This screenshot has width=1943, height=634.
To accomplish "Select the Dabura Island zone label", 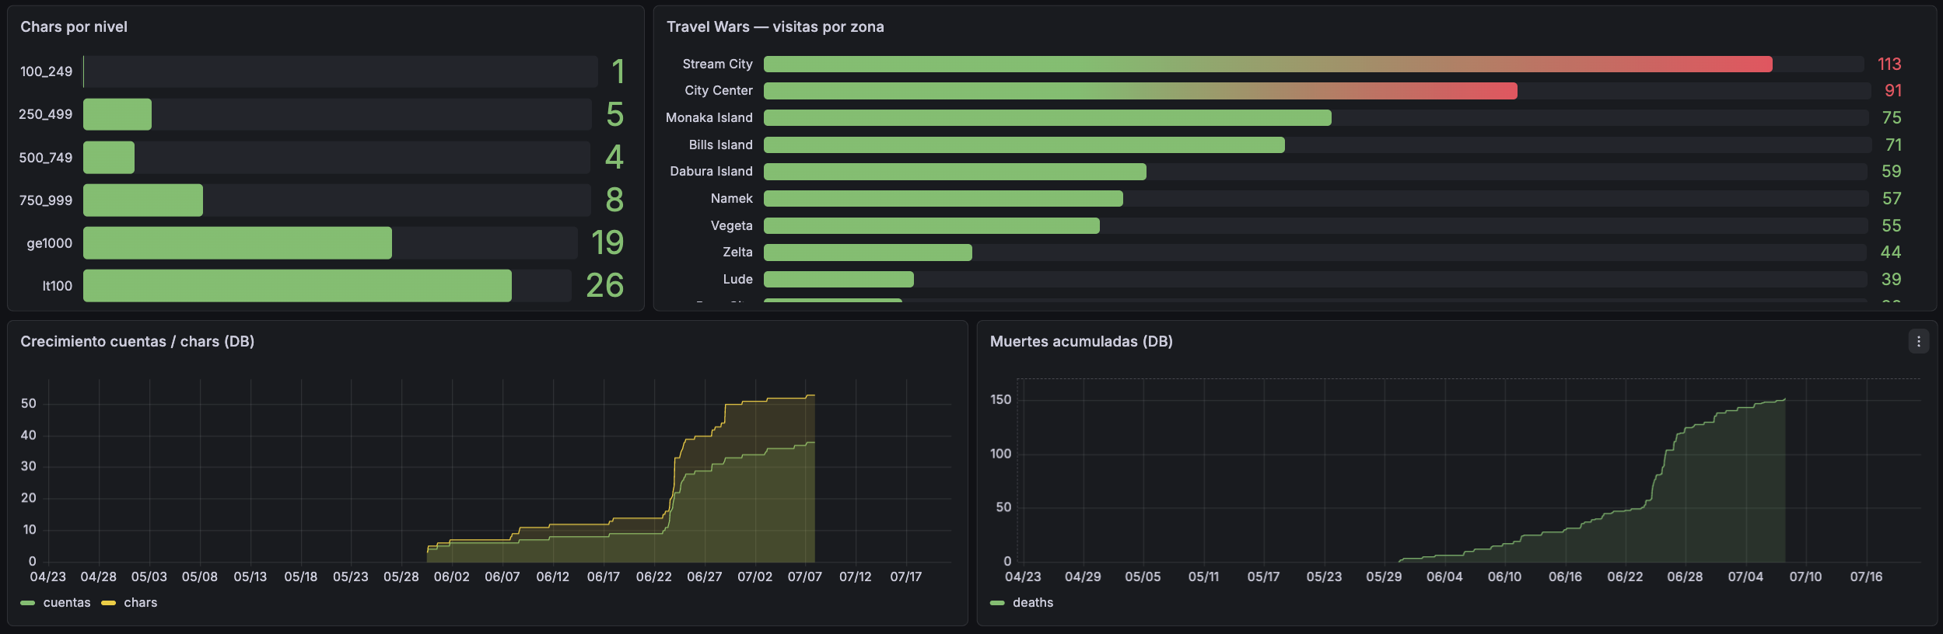I will pyautogui.click(x=712, y=171).
